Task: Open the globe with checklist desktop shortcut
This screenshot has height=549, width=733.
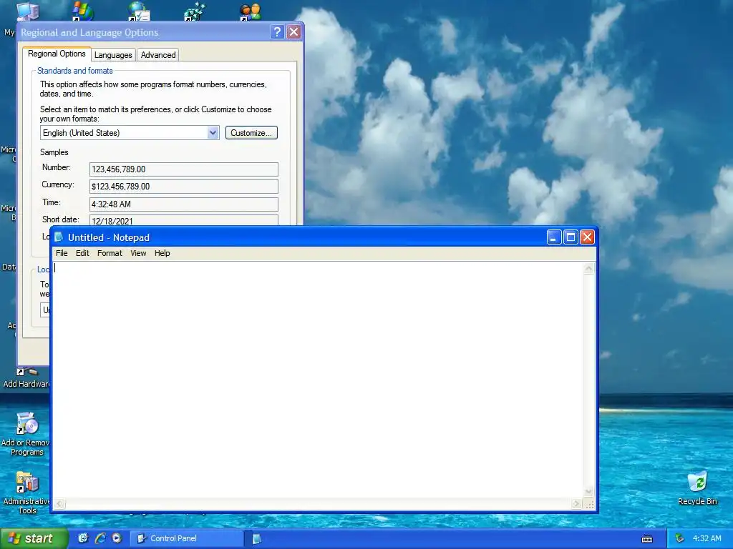Action: pyautogui.click(x=138, y=11)
